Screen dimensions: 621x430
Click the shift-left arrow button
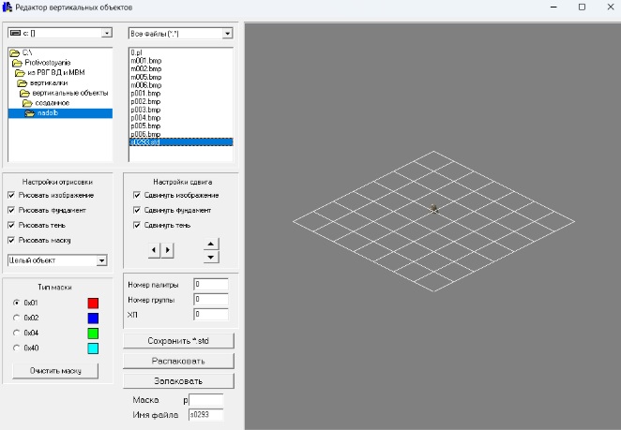pos(154,250)
